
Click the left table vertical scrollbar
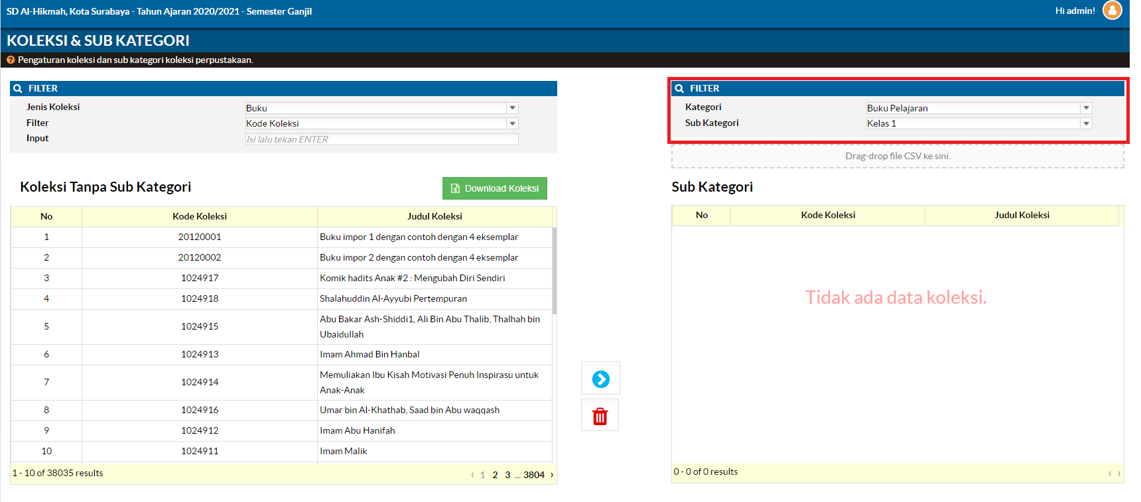tap(555, 271)
